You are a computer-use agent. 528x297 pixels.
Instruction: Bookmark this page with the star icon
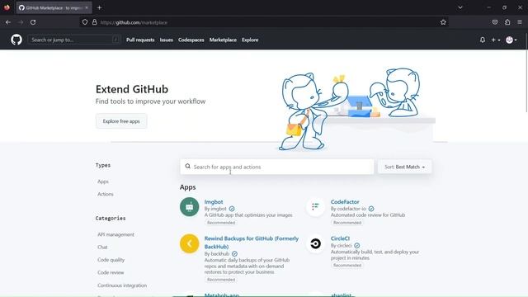pyautogui.click(x=443, y=22)
